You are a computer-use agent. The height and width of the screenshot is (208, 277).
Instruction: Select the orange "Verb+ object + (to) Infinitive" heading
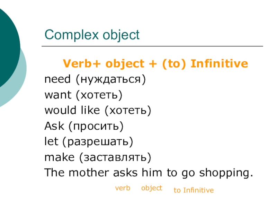point(155,64)
